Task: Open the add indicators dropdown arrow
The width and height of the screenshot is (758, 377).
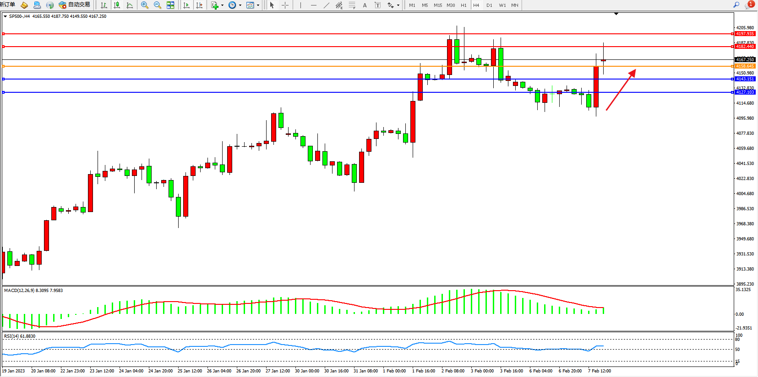Action: [x=223, y=5]
